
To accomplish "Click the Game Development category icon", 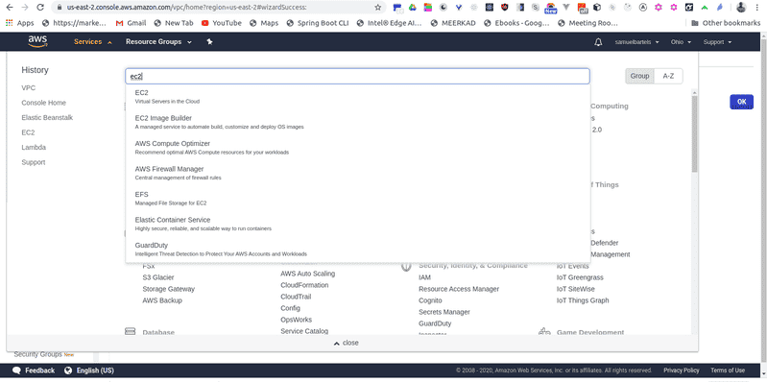I will pyautogui.click(x=544, y=332).
